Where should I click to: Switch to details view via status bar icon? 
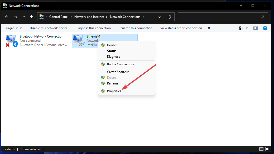click(x=261, y=149)
